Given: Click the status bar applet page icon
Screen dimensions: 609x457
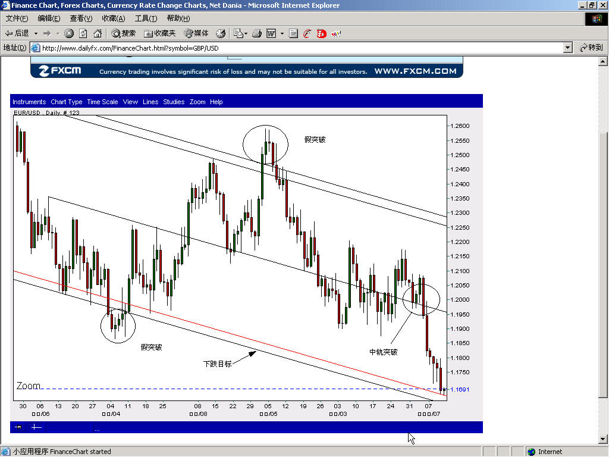Looking at the screenshot, I should pos(5,452).
